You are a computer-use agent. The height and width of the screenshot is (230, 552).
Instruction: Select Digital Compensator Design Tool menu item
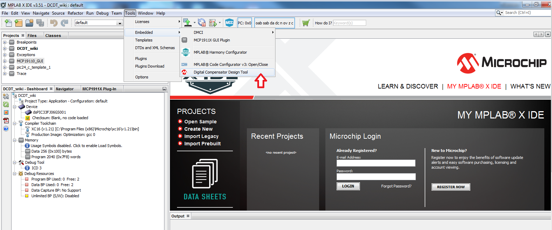coord(221,72)
